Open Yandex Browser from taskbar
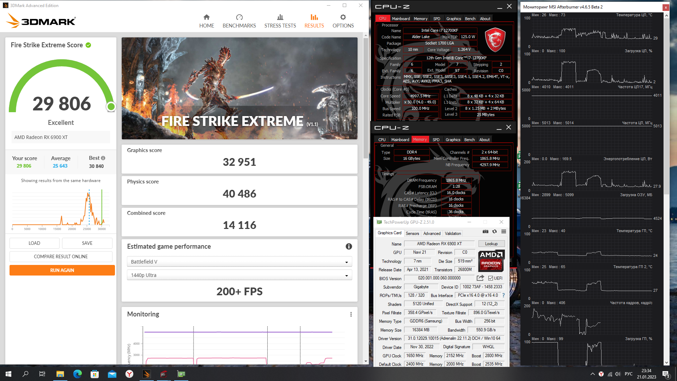677x381 pixels. pyautogui.click(x=129, y=374)
